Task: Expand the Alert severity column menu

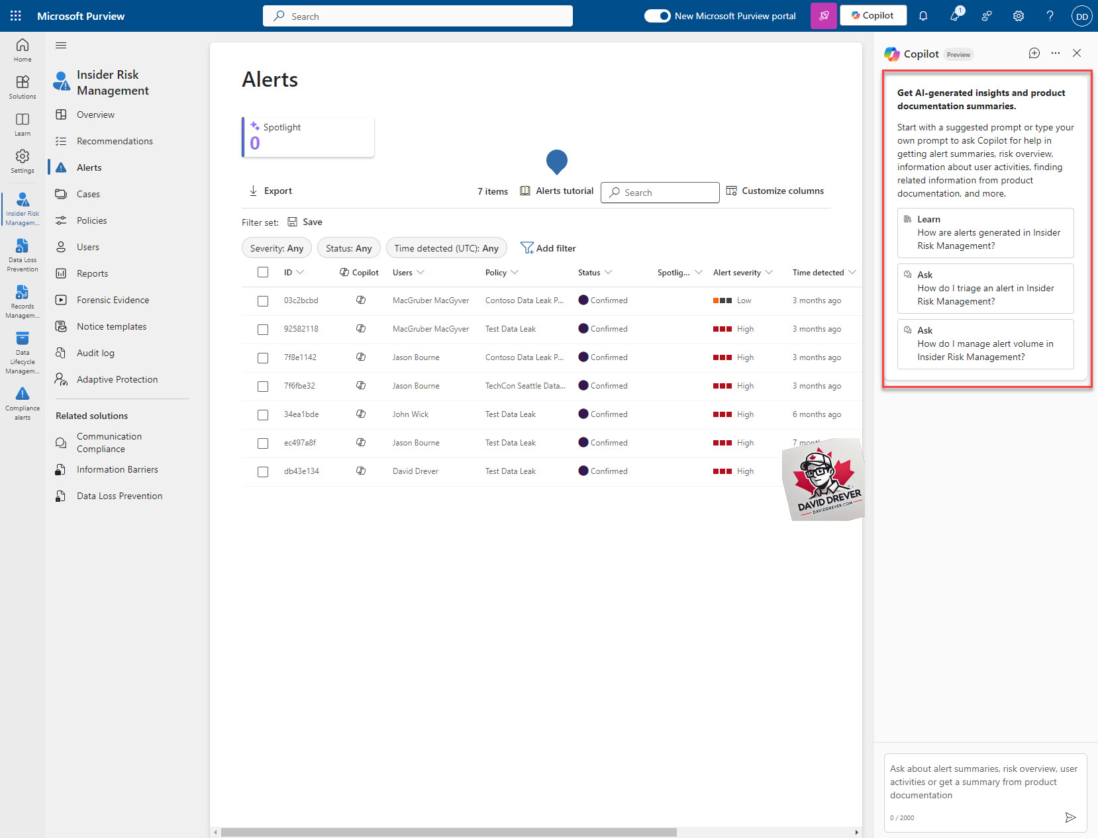Action: 769,272
